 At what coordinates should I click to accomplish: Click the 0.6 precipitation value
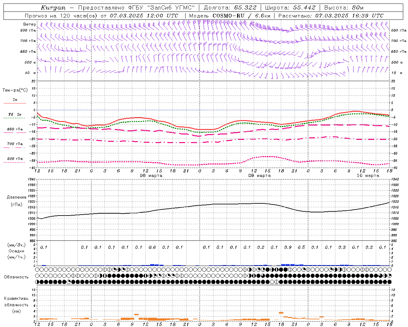[152, 247]
